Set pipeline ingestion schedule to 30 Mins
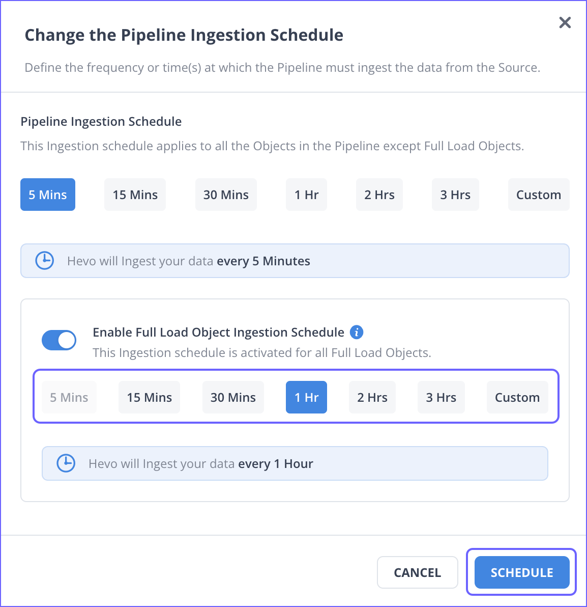Image resolution: width=587 pixels, height=607 pixels. click(x=226, y=195)
